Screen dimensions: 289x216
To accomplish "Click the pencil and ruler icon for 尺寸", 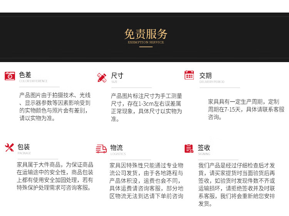I will (102, 78).
